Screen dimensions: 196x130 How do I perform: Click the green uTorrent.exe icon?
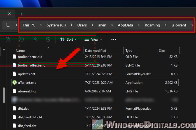click(x=15, y=82)
